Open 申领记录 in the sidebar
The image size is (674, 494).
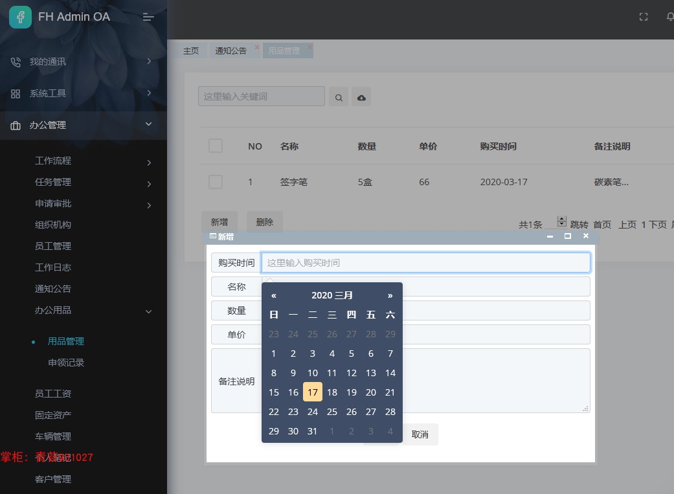coord(66,363)
